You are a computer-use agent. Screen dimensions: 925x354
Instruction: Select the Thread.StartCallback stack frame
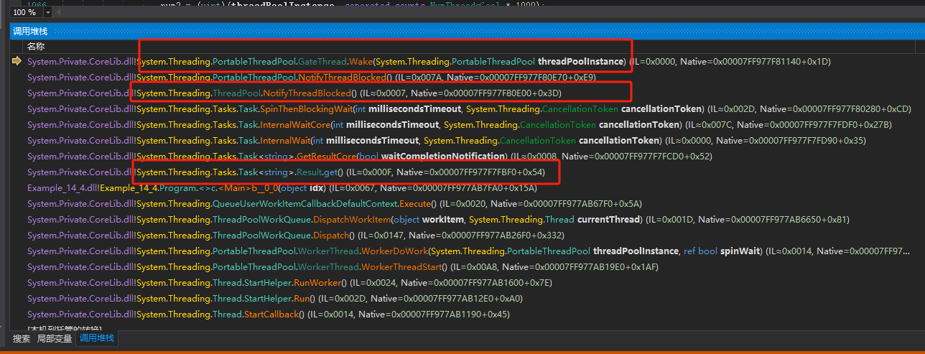pyautogui.click(x=215, y=315)
